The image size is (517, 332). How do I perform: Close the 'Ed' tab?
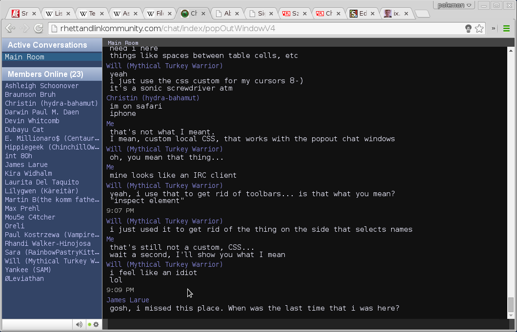373,14
